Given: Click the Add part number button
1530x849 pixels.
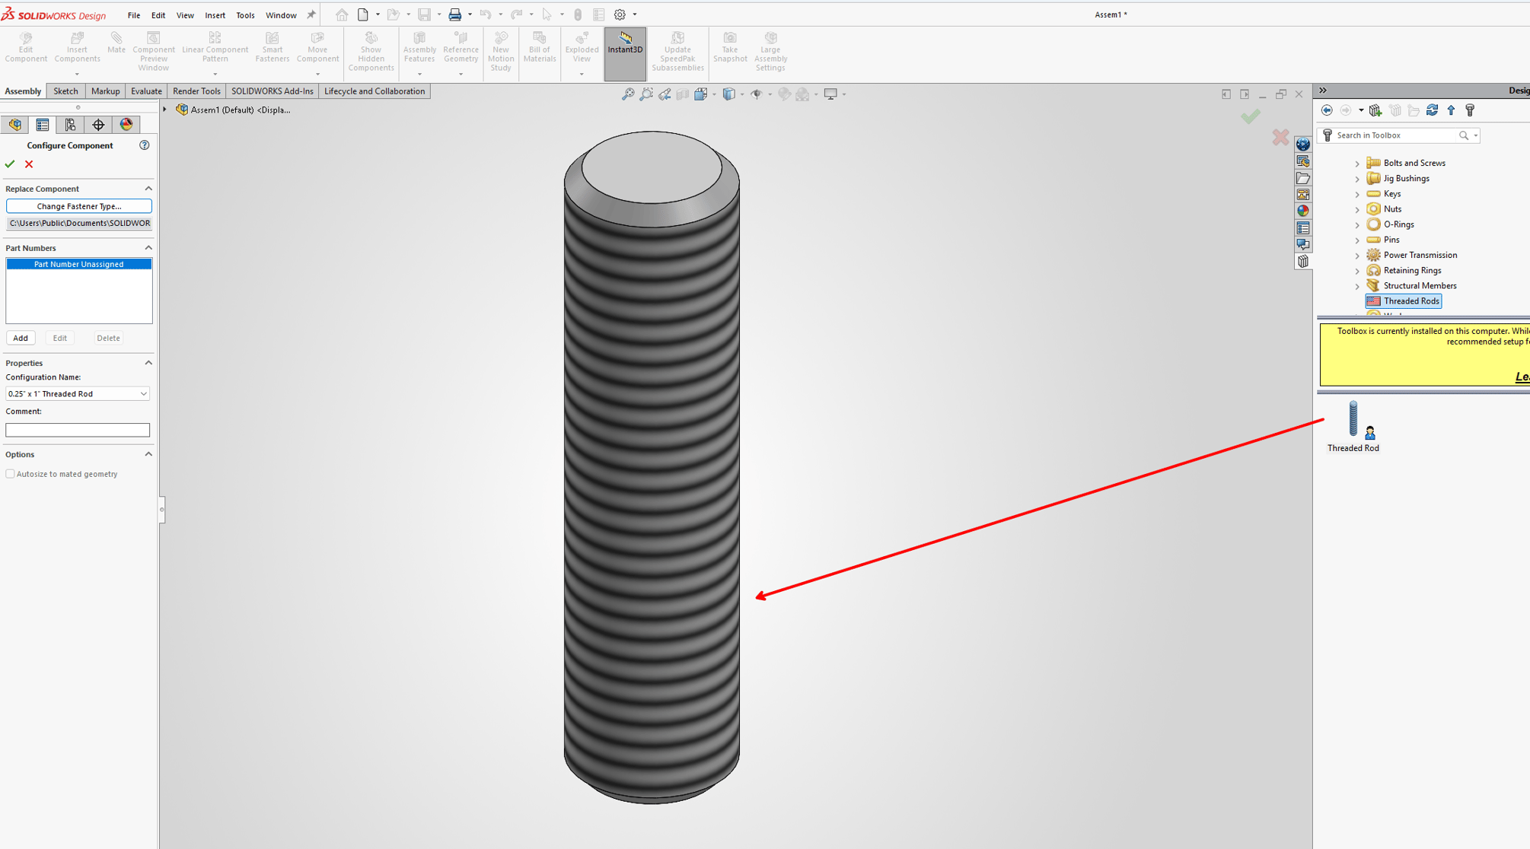Looking at the screenshot, I should [21, 338].
